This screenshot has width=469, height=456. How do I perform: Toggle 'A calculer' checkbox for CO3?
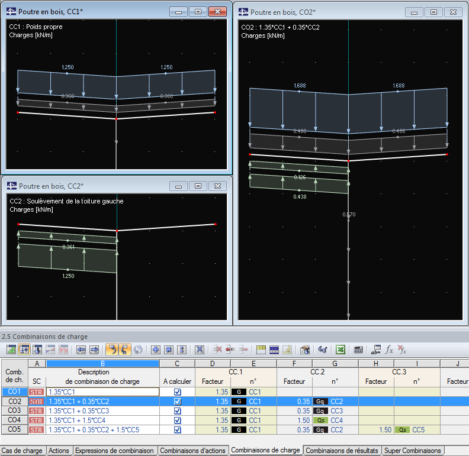click(178, 411)
